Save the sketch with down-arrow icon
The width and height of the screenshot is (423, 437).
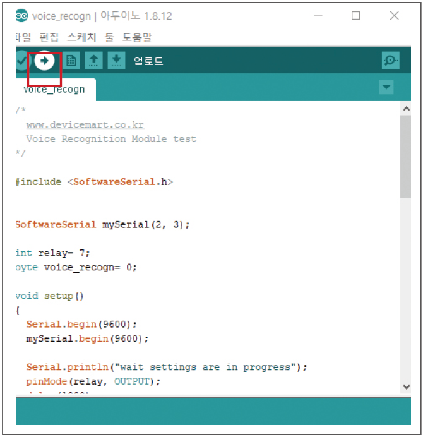(x=116, y=60)
